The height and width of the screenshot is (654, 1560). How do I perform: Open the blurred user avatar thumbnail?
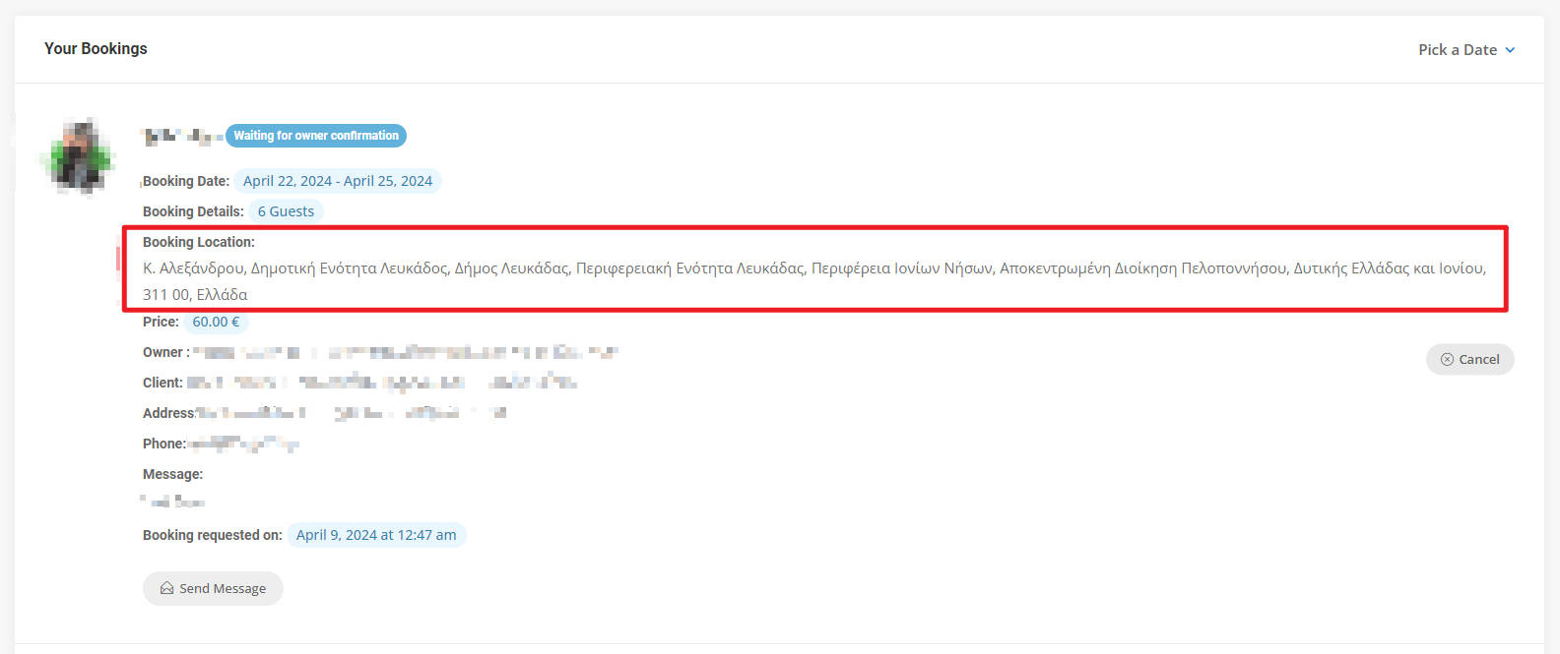[x=79, y=156]
